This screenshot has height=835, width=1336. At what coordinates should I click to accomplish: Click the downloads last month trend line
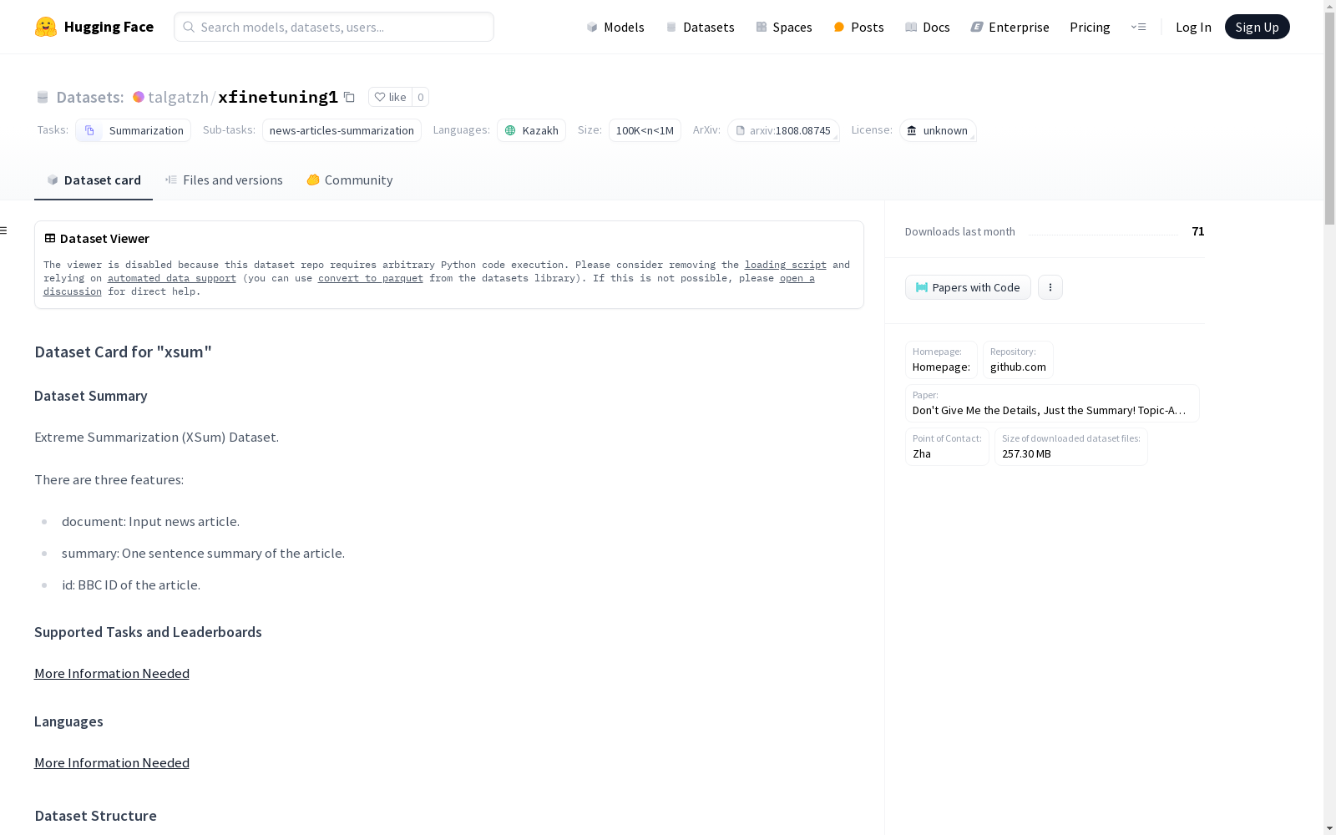pyautogui.click(x=1103, y=234)
